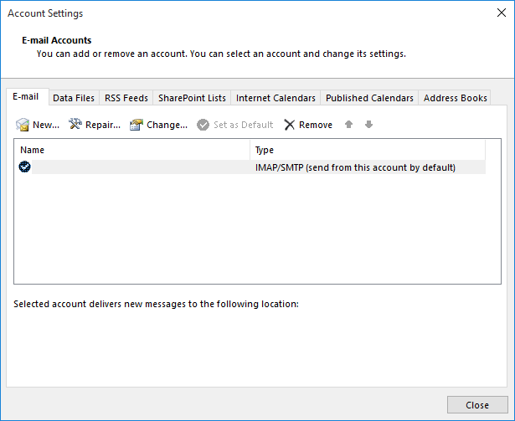Open the Published Calendars tab
Screen dimensions: 515x421
pyautogui.click(x=369, y=98)
